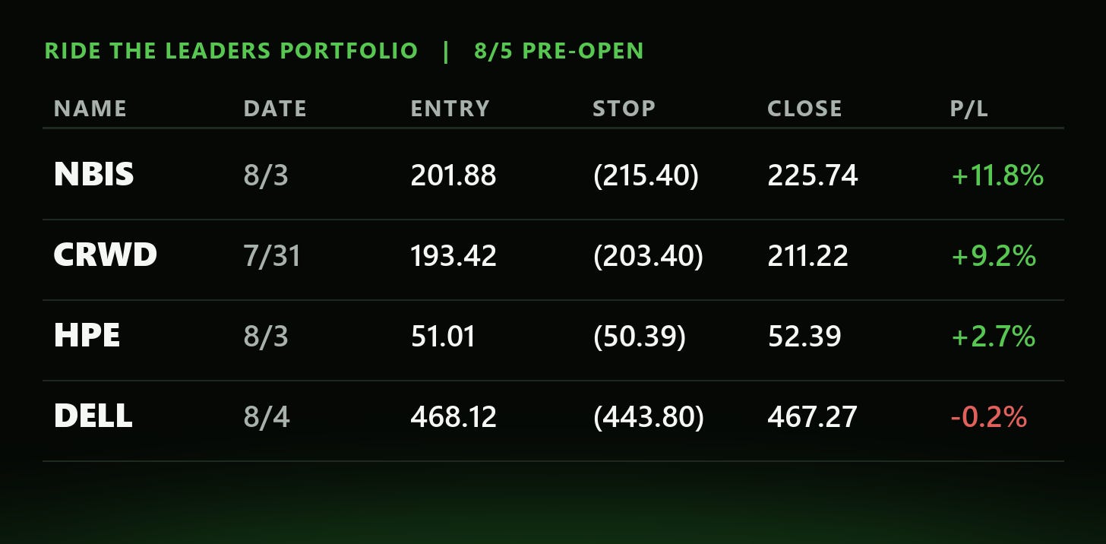Click the HPE close price 52.39
The image size is (1106, 544).
(804, 336)
